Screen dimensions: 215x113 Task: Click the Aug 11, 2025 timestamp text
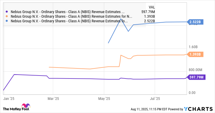[x=149, y=109]
